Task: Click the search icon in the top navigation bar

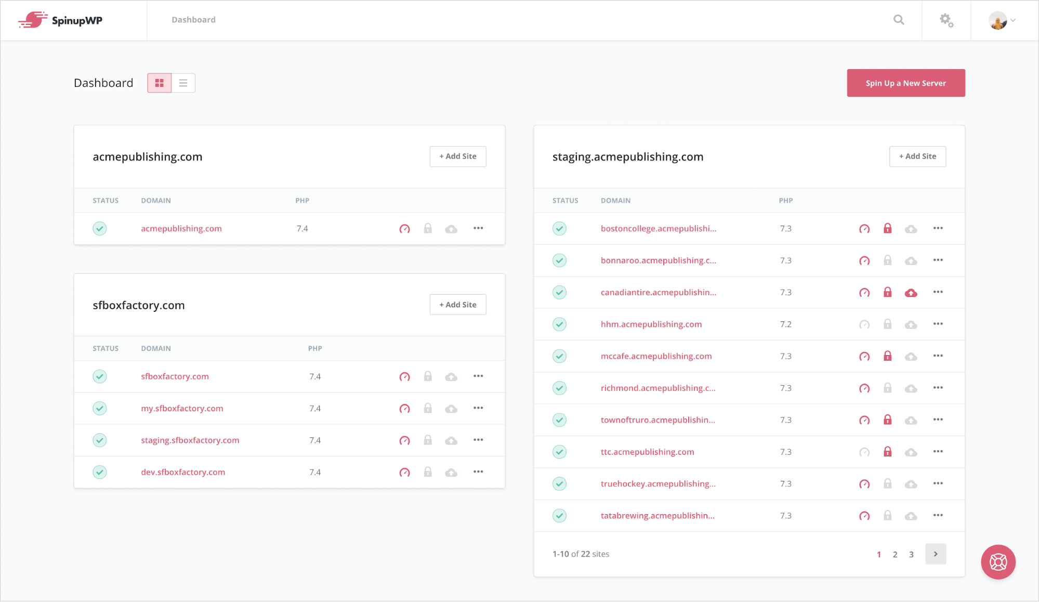Action: [899, 20]
